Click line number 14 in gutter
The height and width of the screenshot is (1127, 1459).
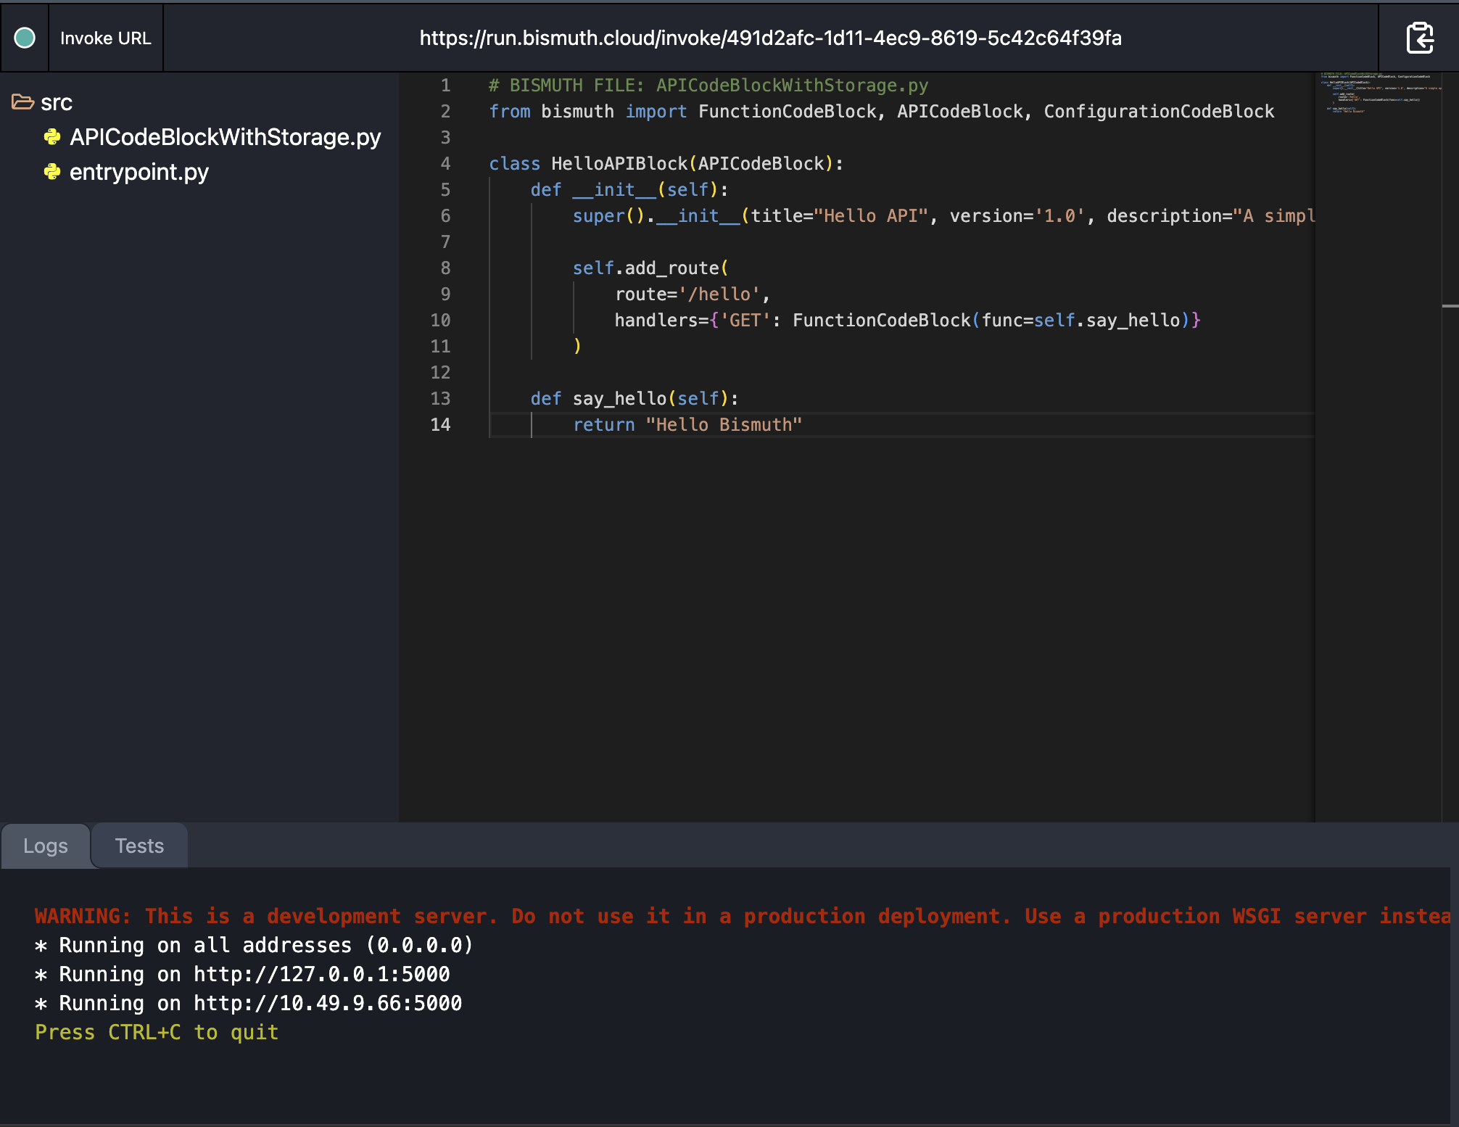[x=440, y=425]
